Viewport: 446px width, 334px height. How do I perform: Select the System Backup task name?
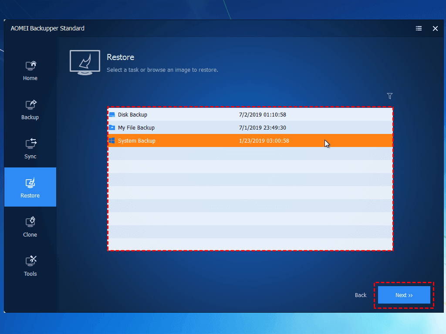pos(136,141)
